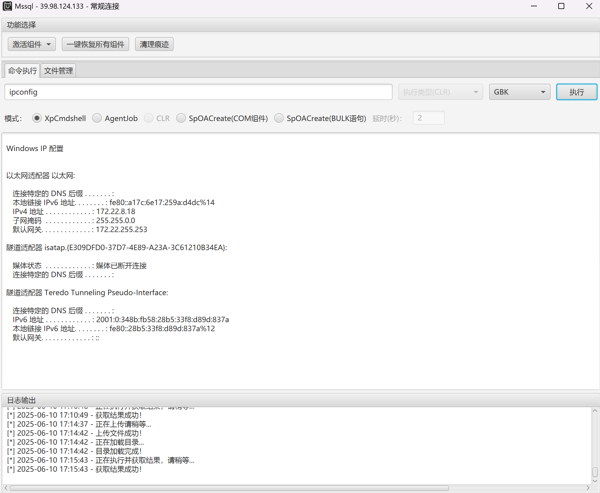Click the 执行 button
Viewport: 600px width, 493px height.
[x=576, y=92]
